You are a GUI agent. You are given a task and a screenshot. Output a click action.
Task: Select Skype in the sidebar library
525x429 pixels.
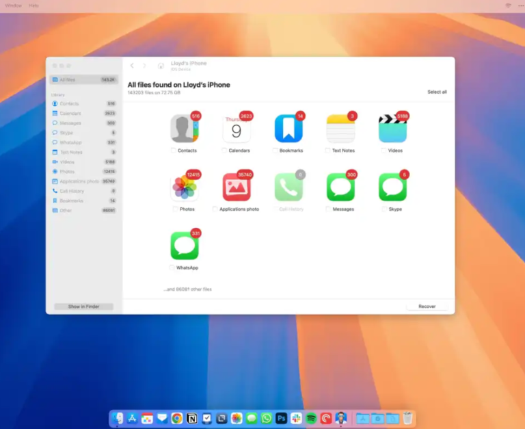click(x=83, y=133)
